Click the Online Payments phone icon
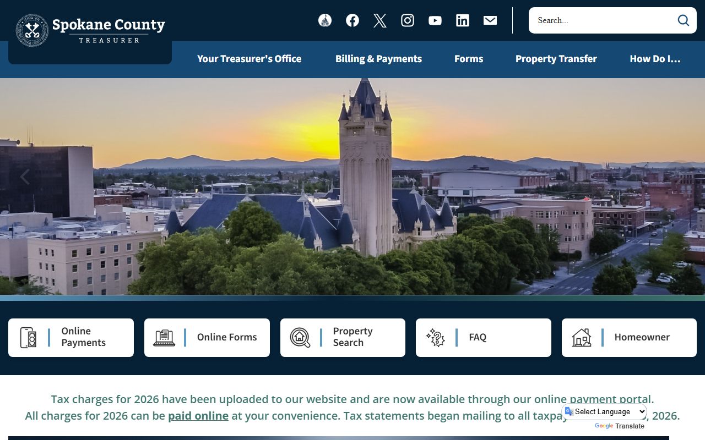Image resolution: width=705 pixels, height=440 pixels. 28,338
